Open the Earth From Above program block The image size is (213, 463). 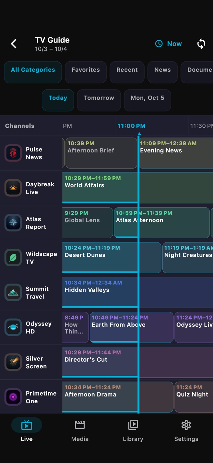pos(131,327)
